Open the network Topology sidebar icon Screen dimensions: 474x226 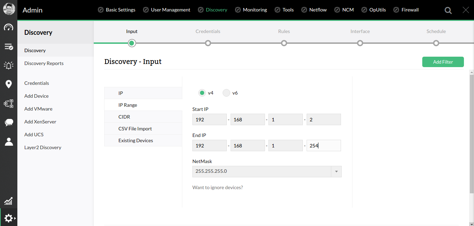[8, 104]
